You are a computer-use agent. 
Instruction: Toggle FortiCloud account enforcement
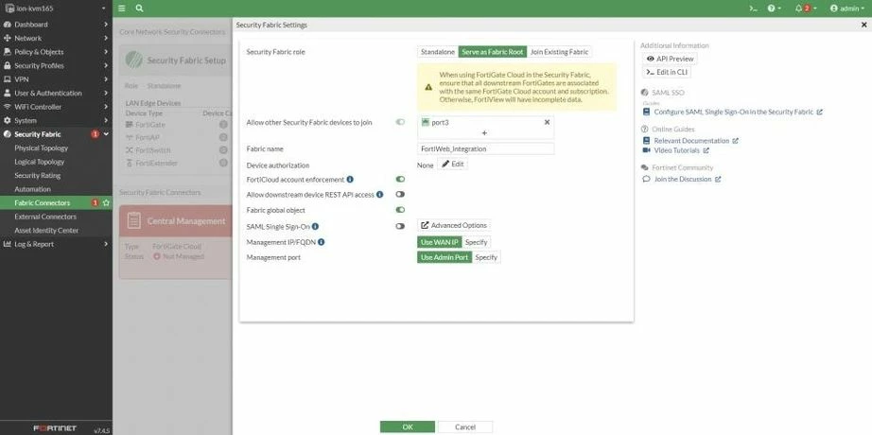point(400,179)
